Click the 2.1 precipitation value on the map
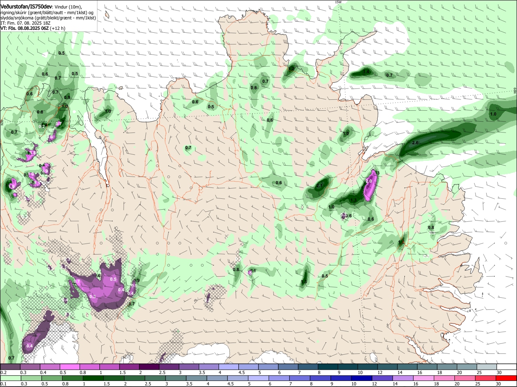Viewport: 517px width, 387px height. [319, 185]
